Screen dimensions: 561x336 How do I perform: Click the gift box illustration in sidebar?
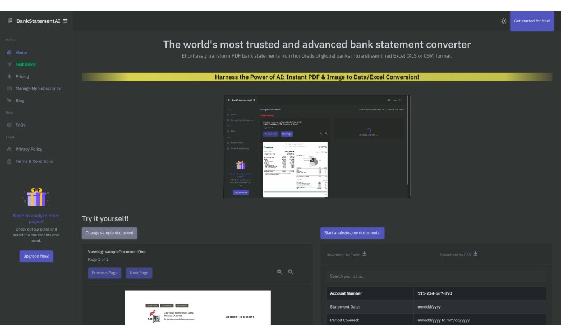pos(36,197)
